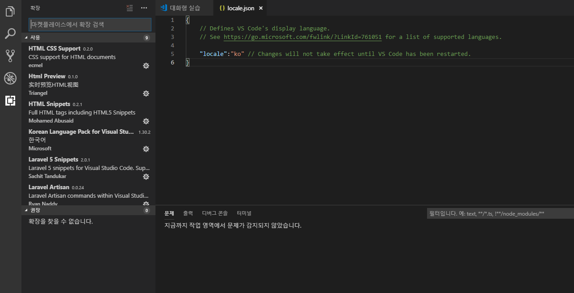Close the locale.json tab
Screen dimensions: 574x293
(261, 8)
